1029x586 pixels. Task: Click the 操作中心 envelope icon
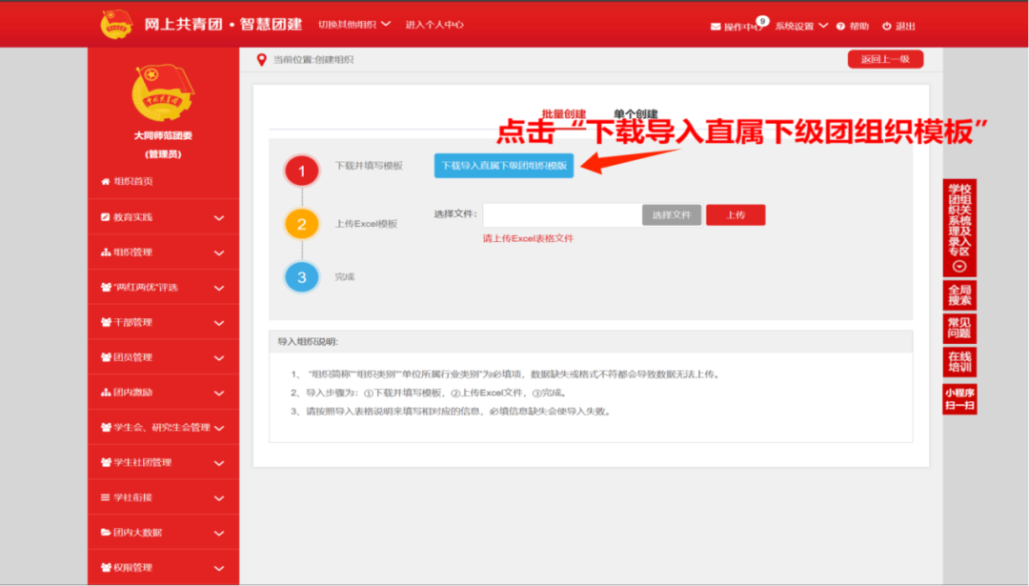[x=715, y=25]
